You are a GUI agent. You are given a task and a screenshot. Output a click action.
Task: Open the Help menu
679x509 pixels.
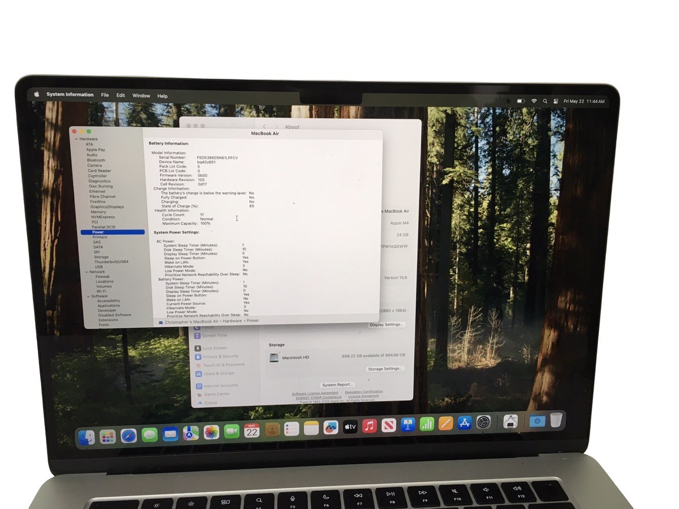162,96
